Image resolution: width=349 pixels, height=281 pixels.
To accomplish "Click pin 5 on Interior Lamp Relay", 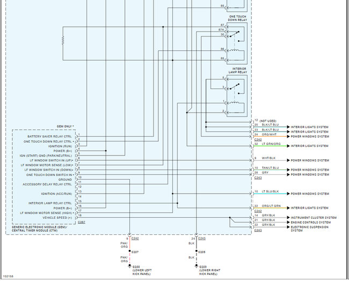I will (x=223, y=78).
